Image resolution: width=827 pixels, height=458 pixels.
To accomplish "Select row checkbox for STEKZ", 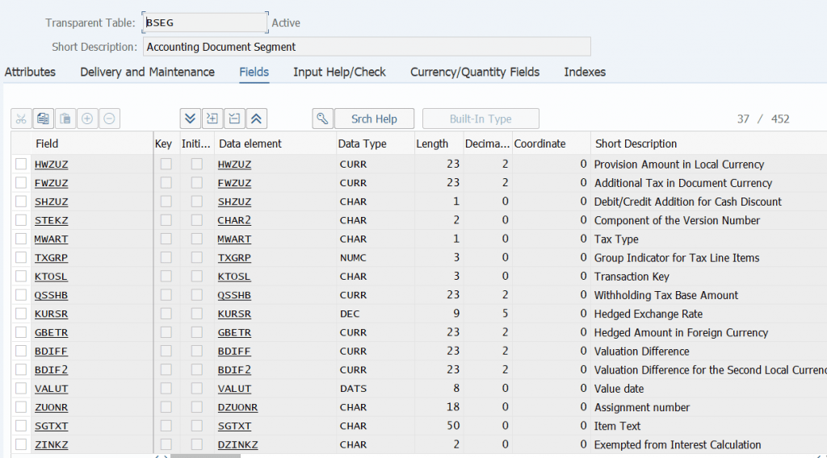I will tap(21, 220).
